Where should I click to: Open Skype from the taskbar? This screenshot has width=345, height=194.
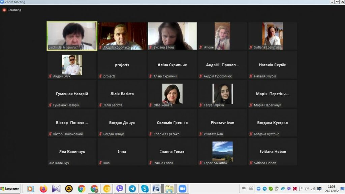[x=145, y=189]
